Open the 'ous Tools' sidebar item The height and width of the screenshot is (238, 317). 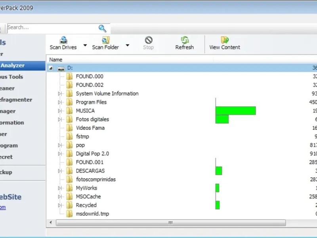pos(11,77)
